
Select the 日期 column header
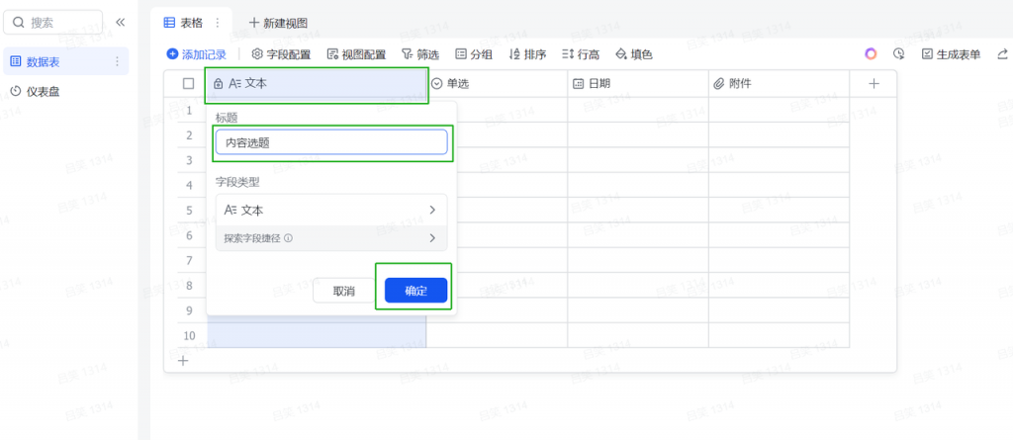pos(638,84)
